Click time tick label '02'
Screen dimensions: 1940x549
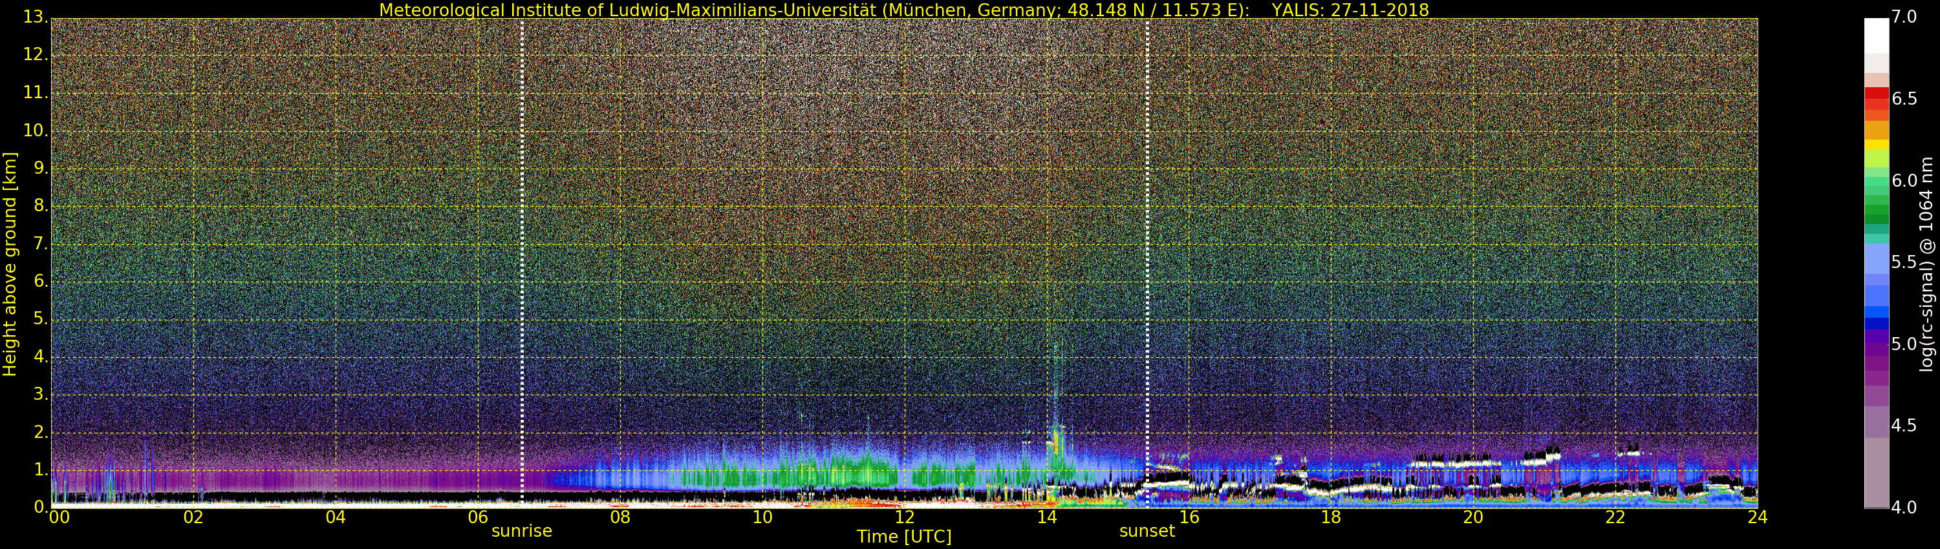click(x=193, y=517)
